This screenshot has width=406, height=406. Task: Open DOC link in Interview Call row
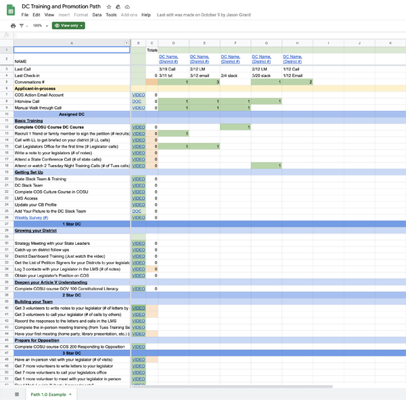(137, 101)
